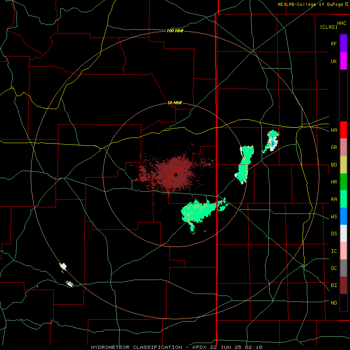The height and width of the screenshot is (350, 350).
Task: Click the white DS legend swatch
Action: (x=343, y=233)
